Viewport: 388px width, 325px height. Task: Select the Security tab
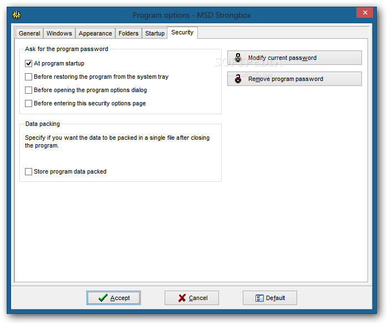coord(182,32)
